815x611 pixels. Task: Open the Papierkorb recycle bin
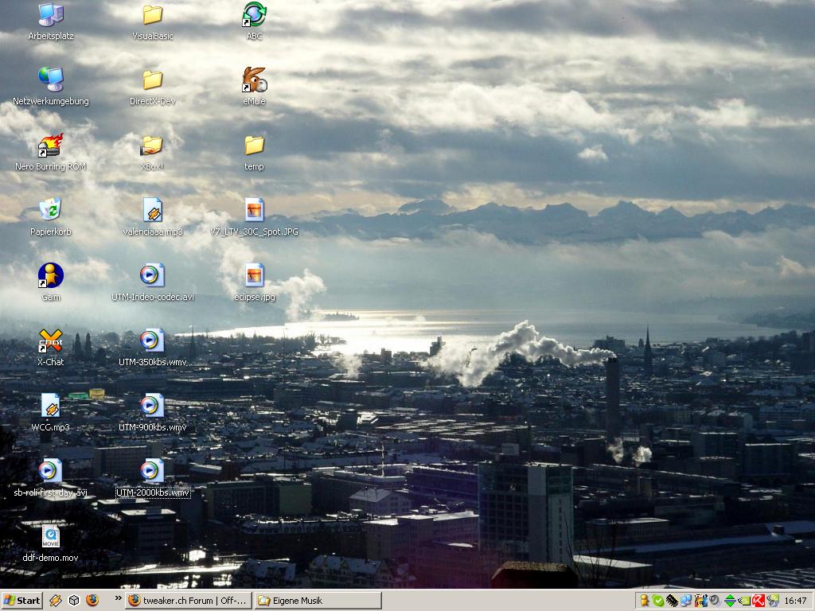(50, 211)
